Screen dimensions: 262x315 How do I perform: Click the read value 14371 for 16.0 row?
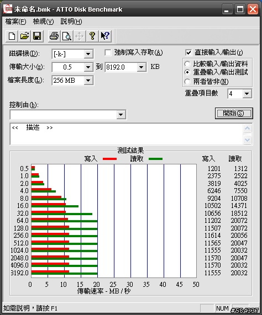pos(239,206)
